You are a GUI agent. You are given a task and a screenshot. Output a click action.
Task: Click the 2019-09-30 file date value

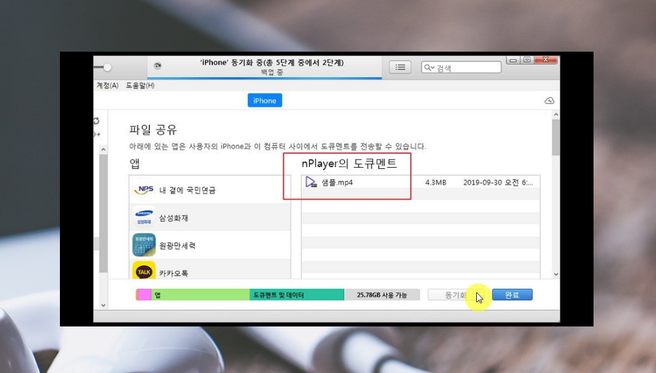(x=498, y=182)
